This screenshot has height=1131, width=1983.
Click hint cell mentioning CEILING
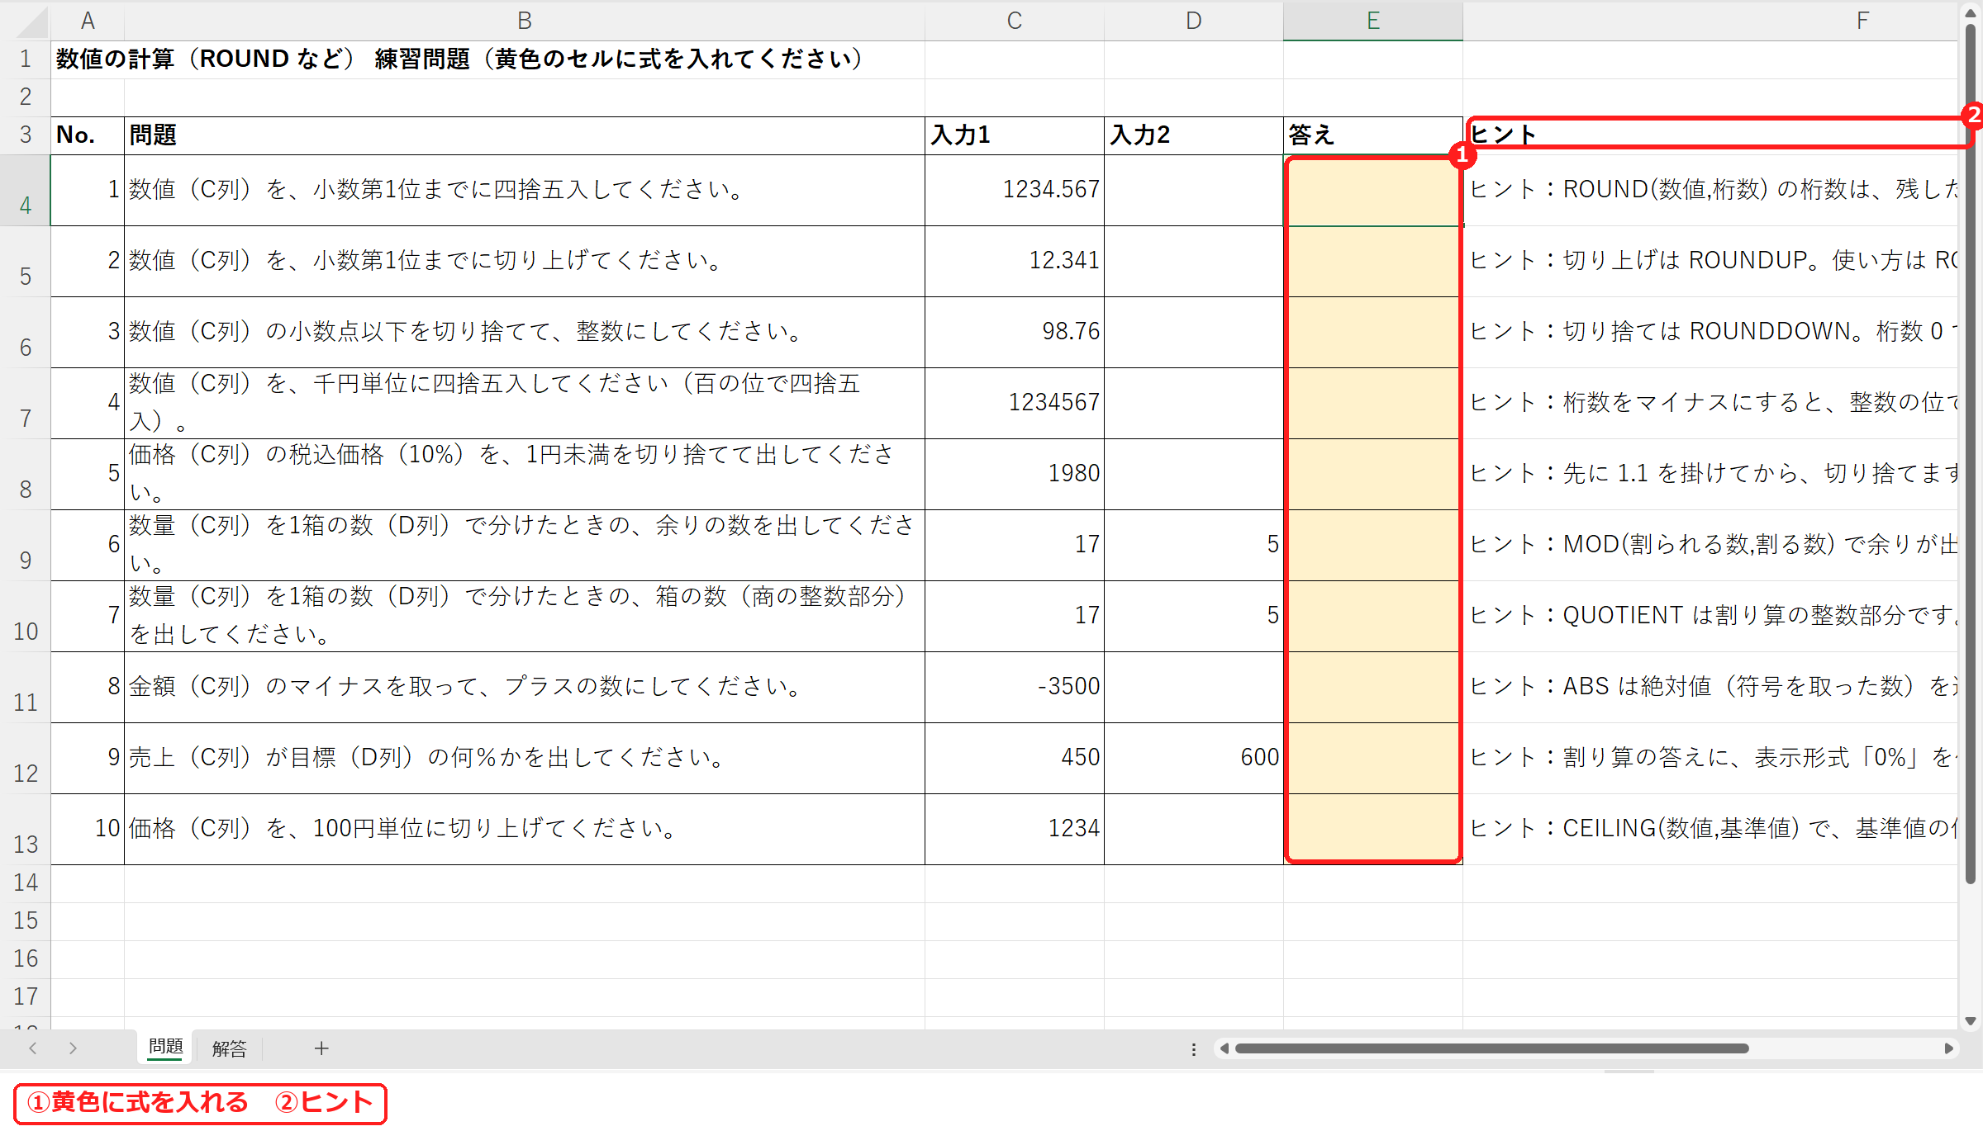pos(1710,830)
